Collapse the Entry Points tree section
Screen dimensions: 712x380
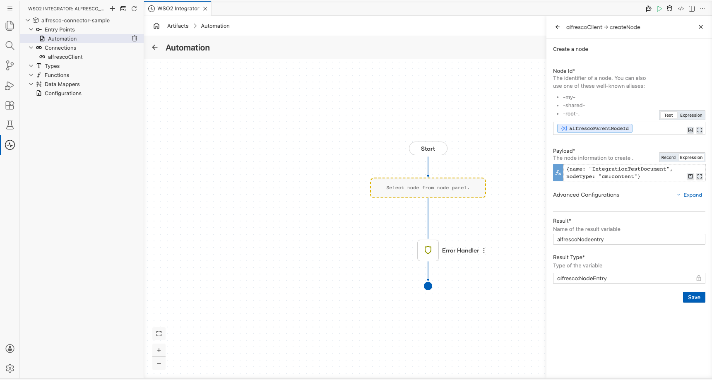point(31,29)
